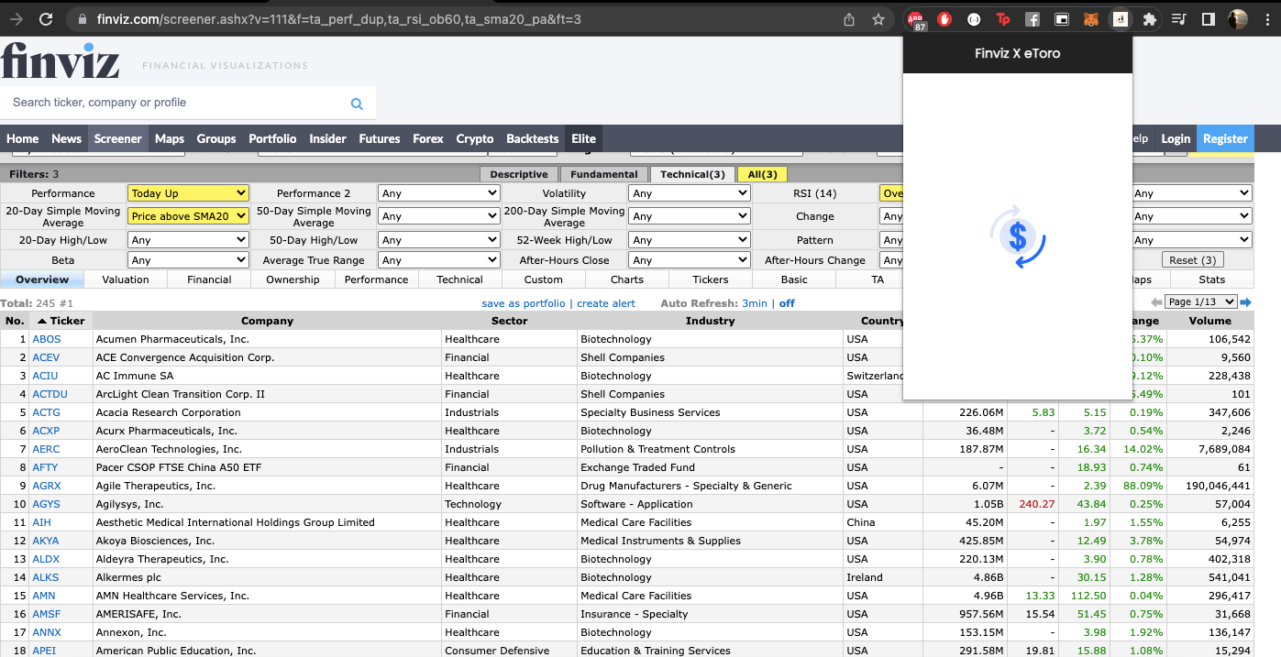
Task: Click the ticker search input field
Action: (174, 103)
